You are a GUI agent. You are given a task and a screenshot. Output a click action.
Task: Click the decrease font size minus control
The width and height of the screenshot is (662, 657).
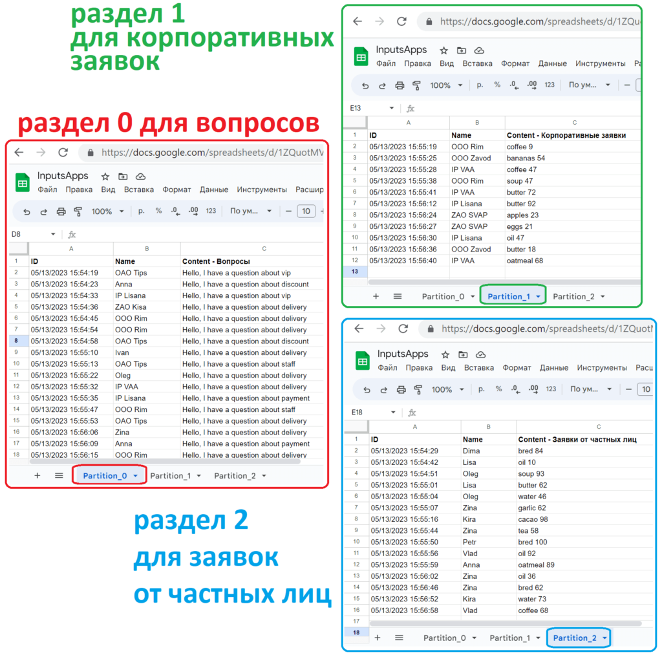tap(288, 211)
